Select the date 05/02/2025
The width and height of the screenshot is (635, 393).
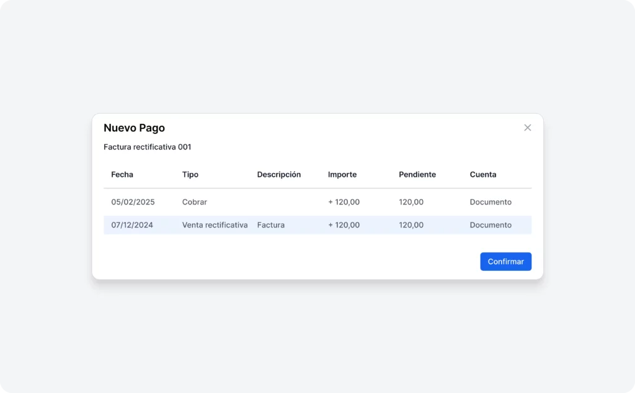click(x=133, y=202)
